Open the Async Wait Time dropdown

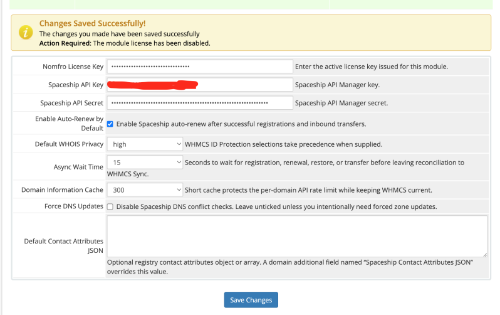coord(145,163)
